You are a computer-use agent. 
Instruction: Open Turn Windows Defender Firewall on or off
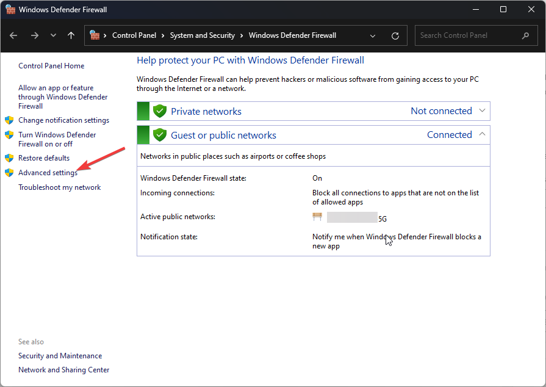coord(57,139)
